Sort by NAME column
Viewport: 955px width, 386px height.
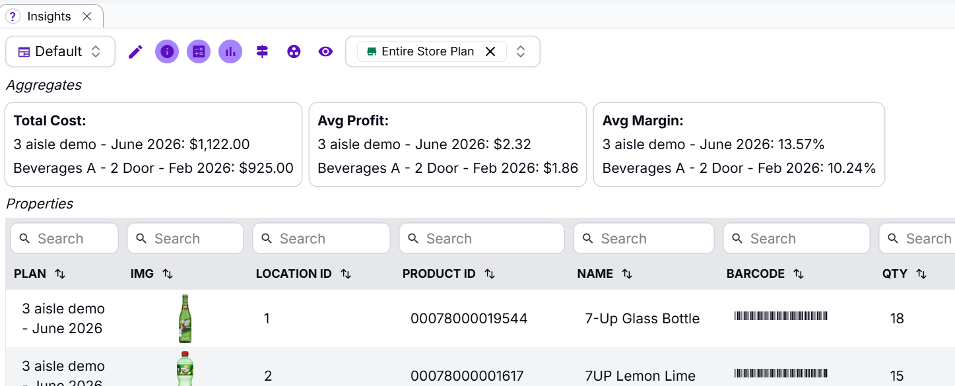tap(627, 274)
